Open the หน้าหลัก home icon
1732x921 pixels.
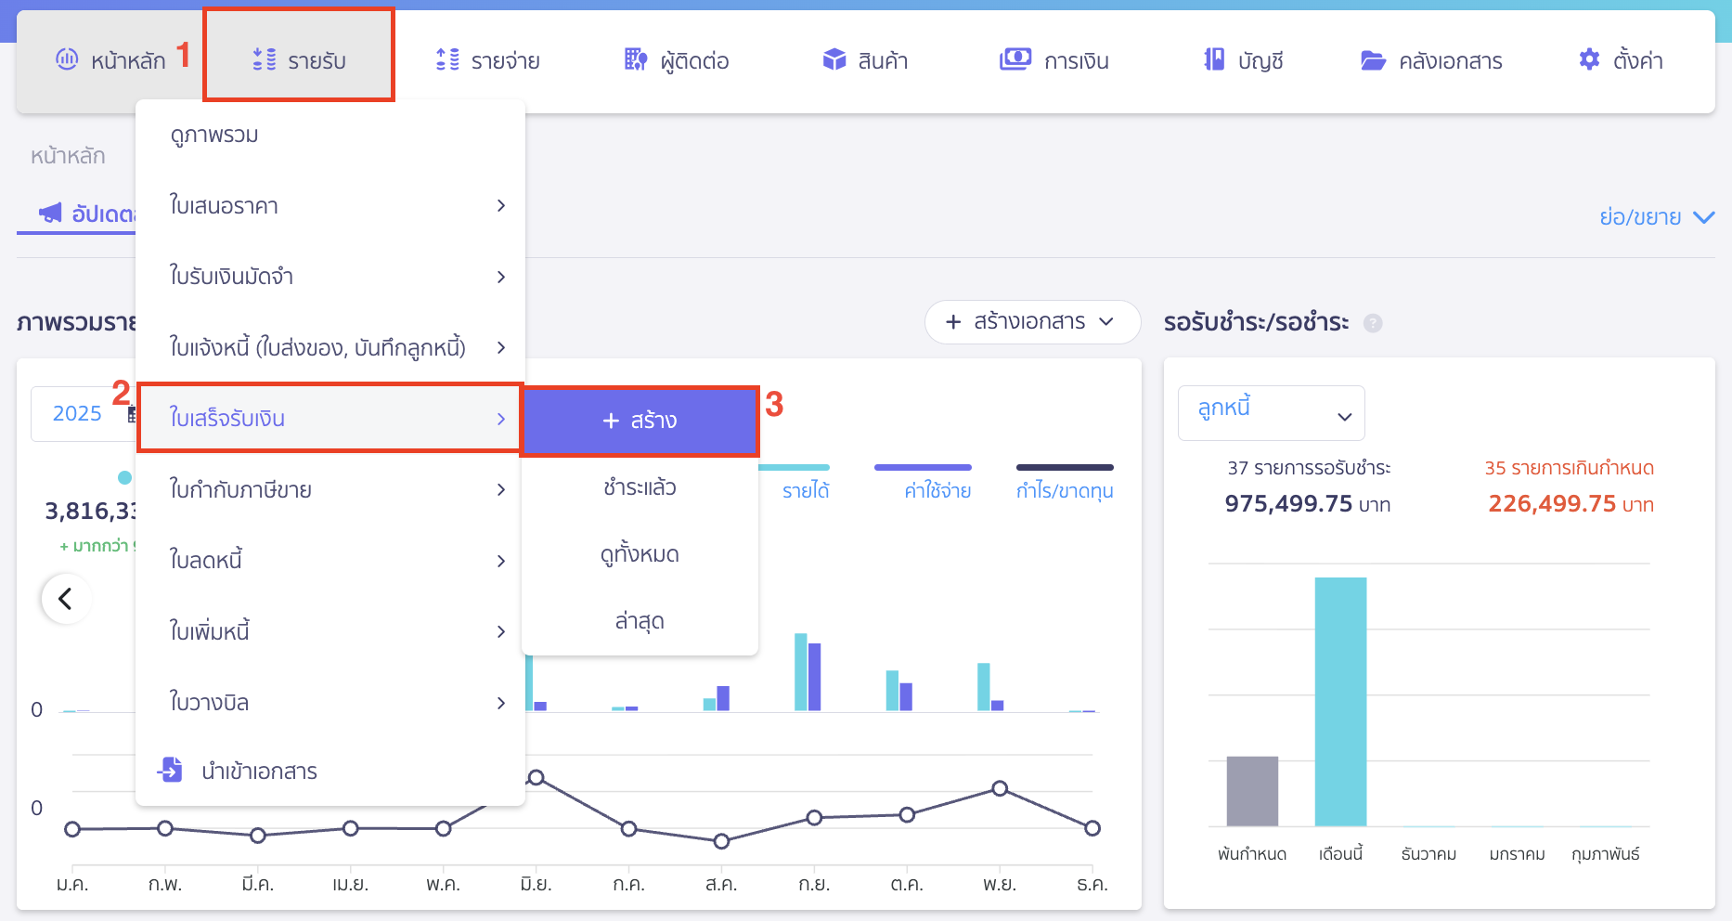[66, 59]
